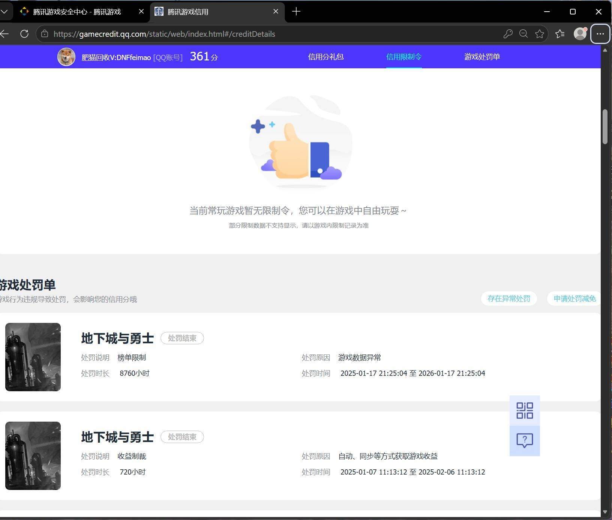Close the 腾讯游戏信用 tab
The image size is (612, 520).
[x=276, y=12]
